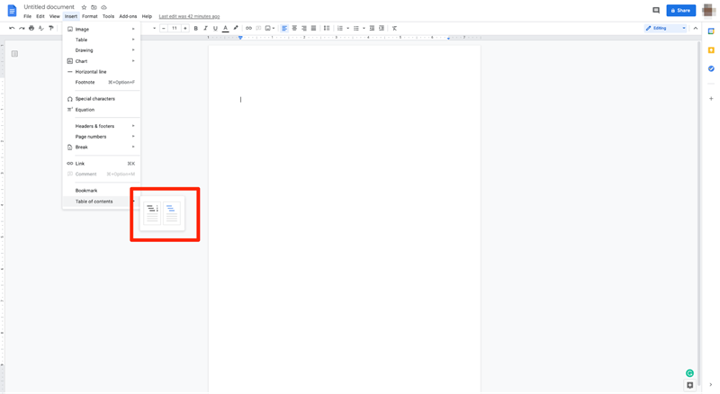Expand the Headers & footers submenu

pyautogui.click(x=101, y=126)
